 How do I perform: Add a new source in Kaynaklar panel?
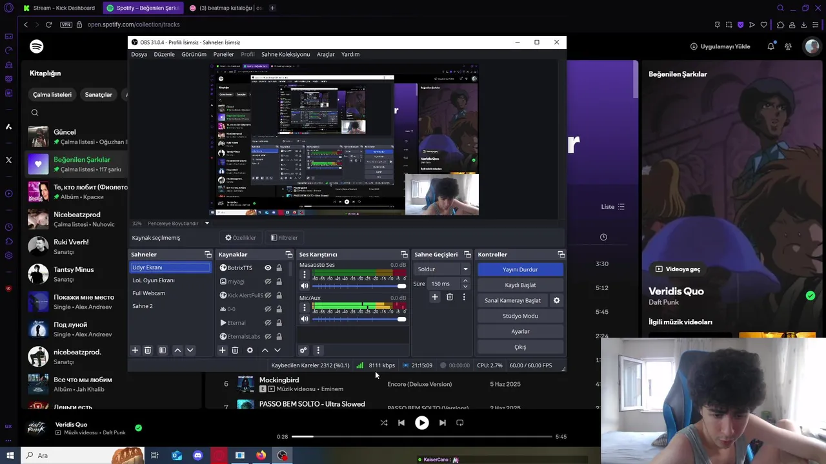(222, 350)
